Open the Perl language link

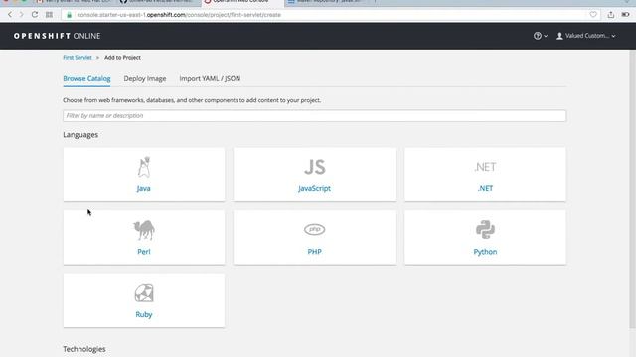(x=143, y=251)
